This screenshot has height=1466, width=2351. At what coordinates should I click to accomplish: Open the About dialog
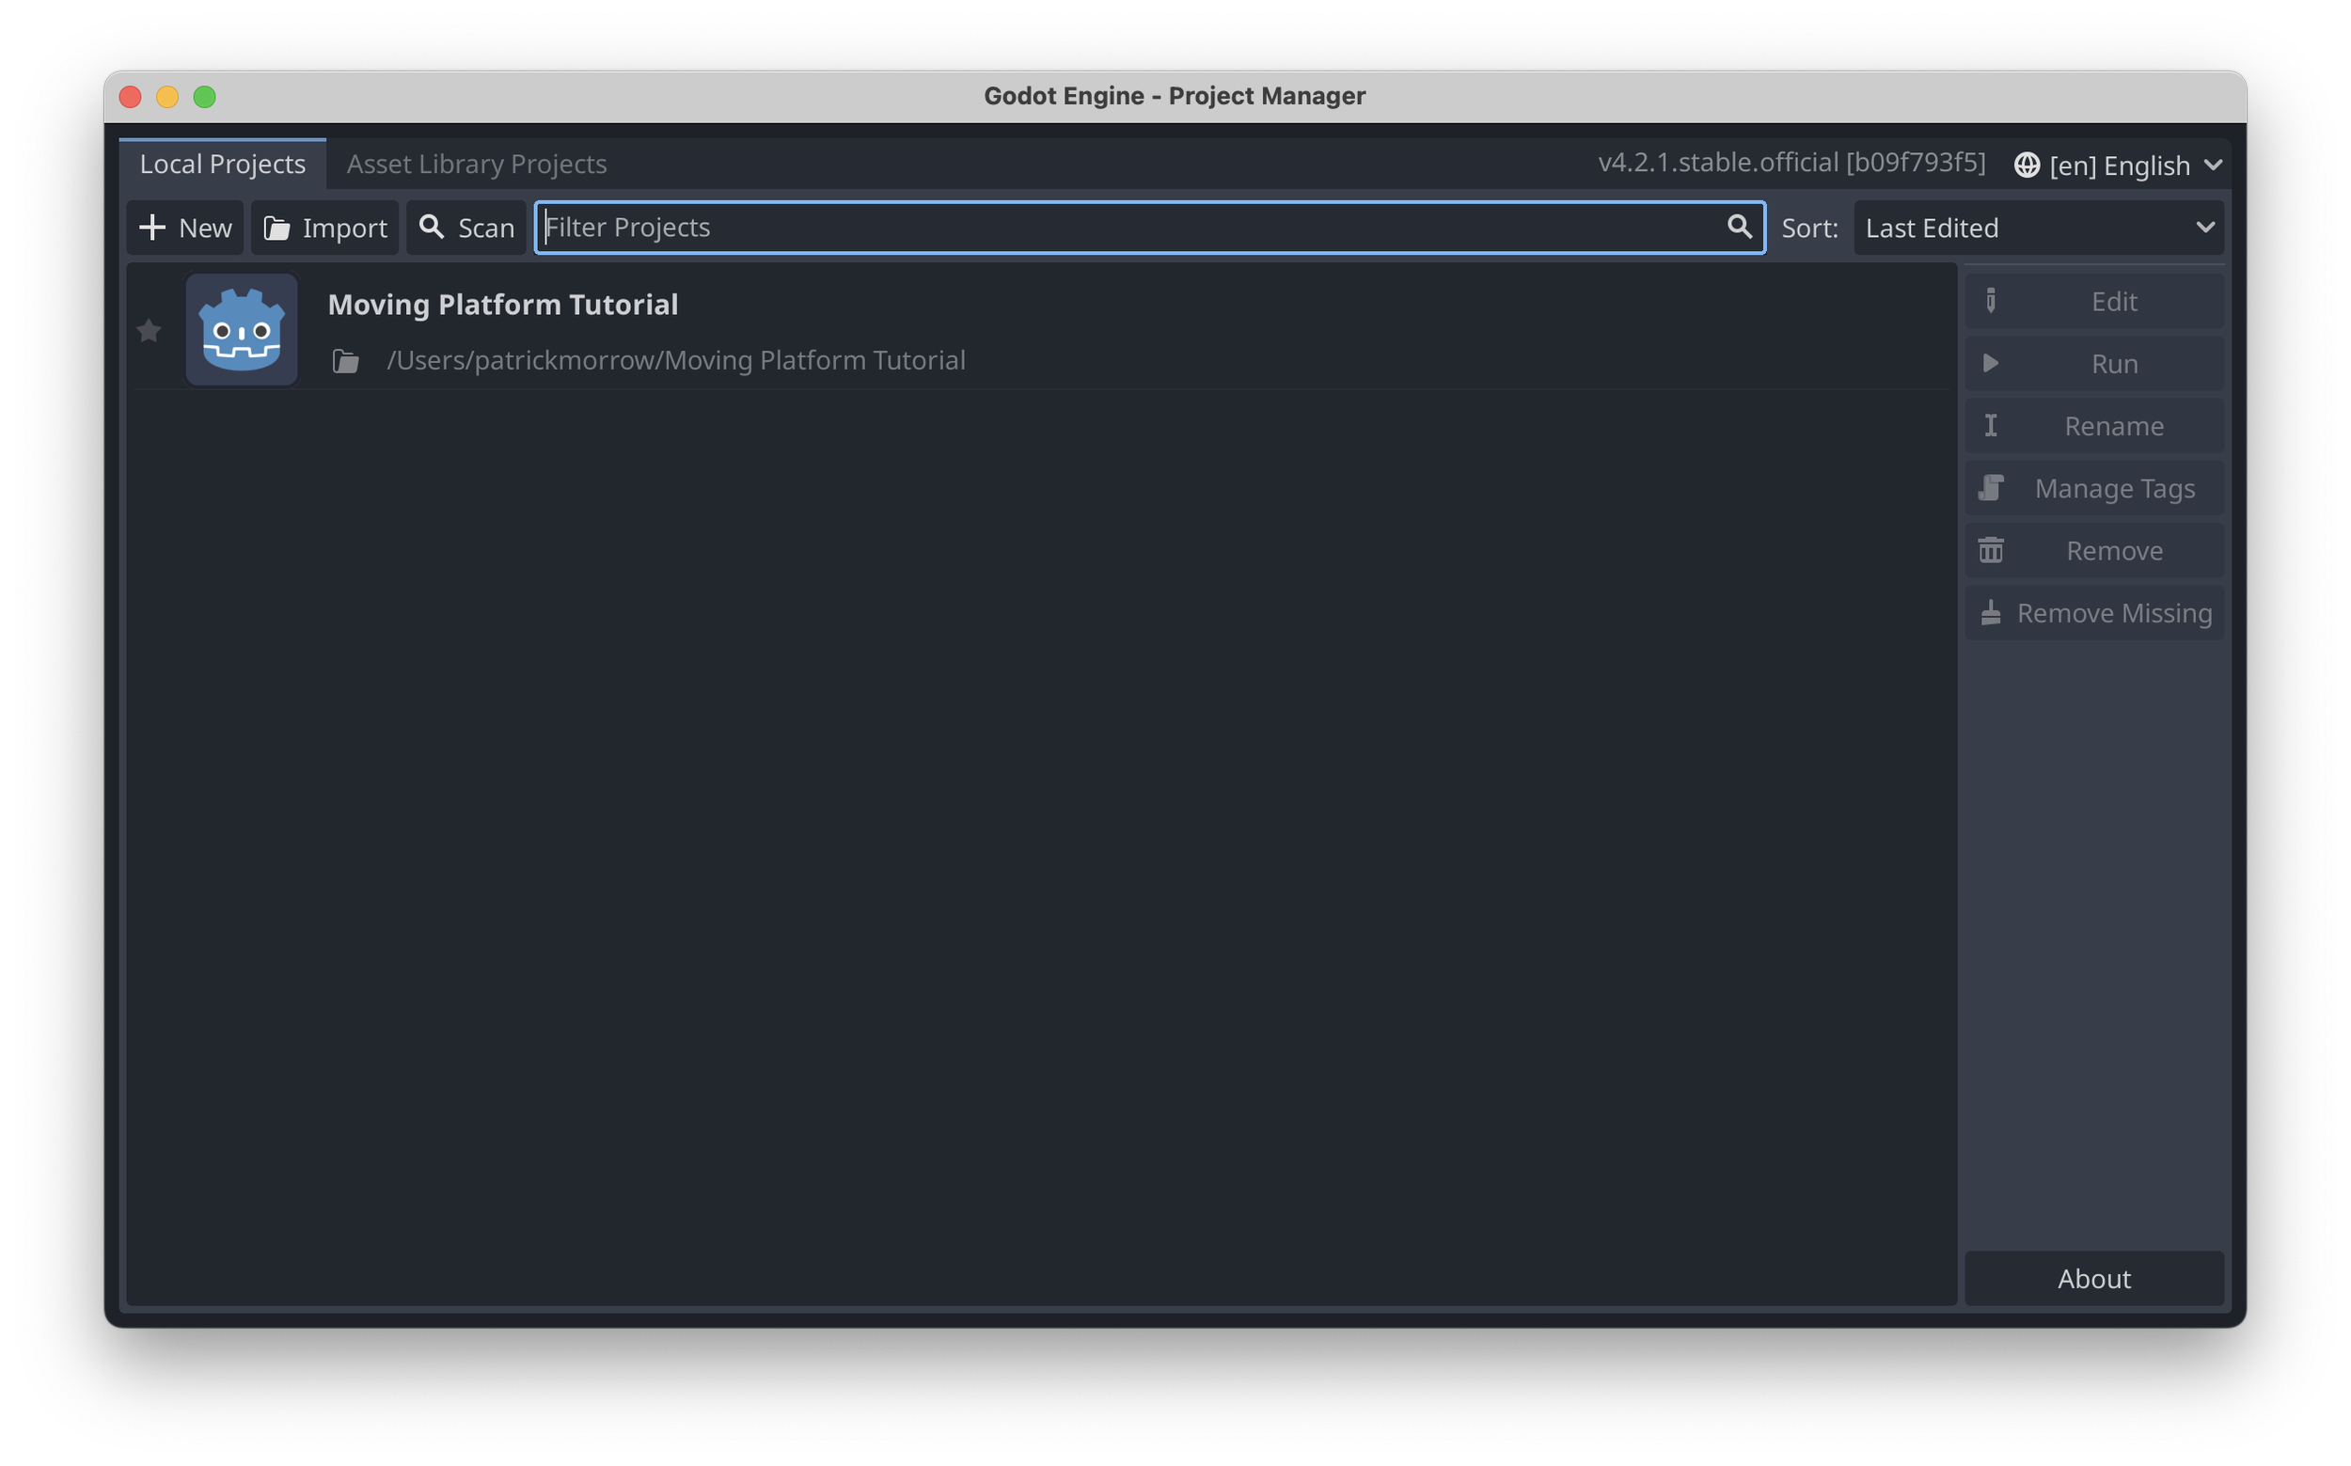tap(2093, 1278)
